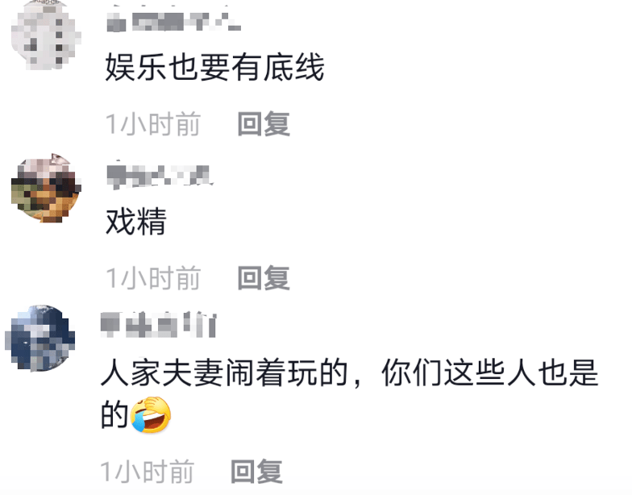
Task: Click the blurred username above 戏精
Action: tap(160, 176)
